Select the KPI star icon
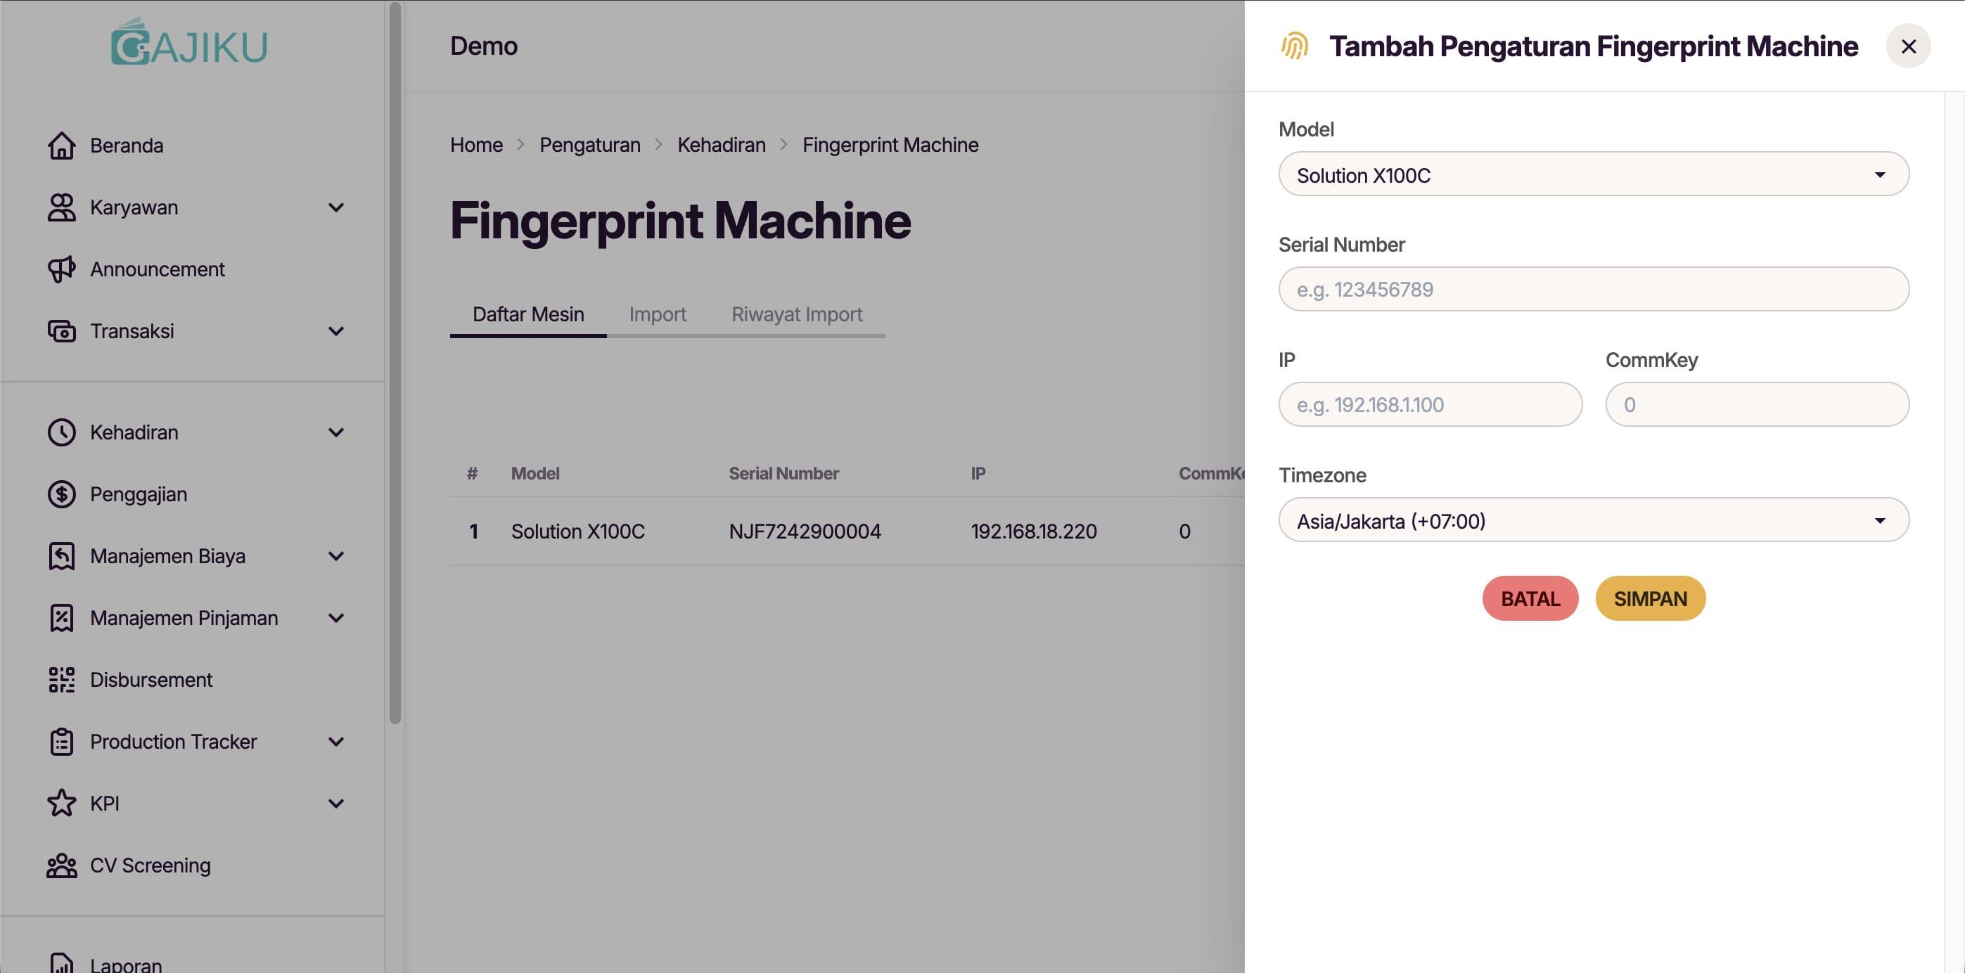 click(62, 803)
